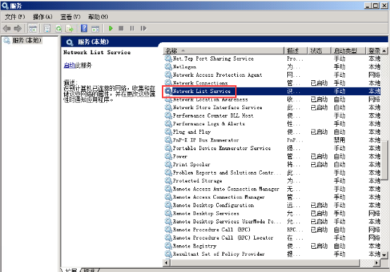Pause the service with the pause icon
The height and width of the screenshot is (272, 390).
pos(132,28)
